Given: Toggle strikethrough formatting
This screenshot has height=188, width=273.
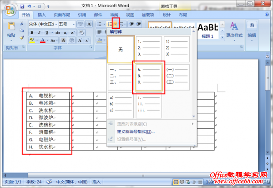Looking at the screenshot, I should point(58,33).
